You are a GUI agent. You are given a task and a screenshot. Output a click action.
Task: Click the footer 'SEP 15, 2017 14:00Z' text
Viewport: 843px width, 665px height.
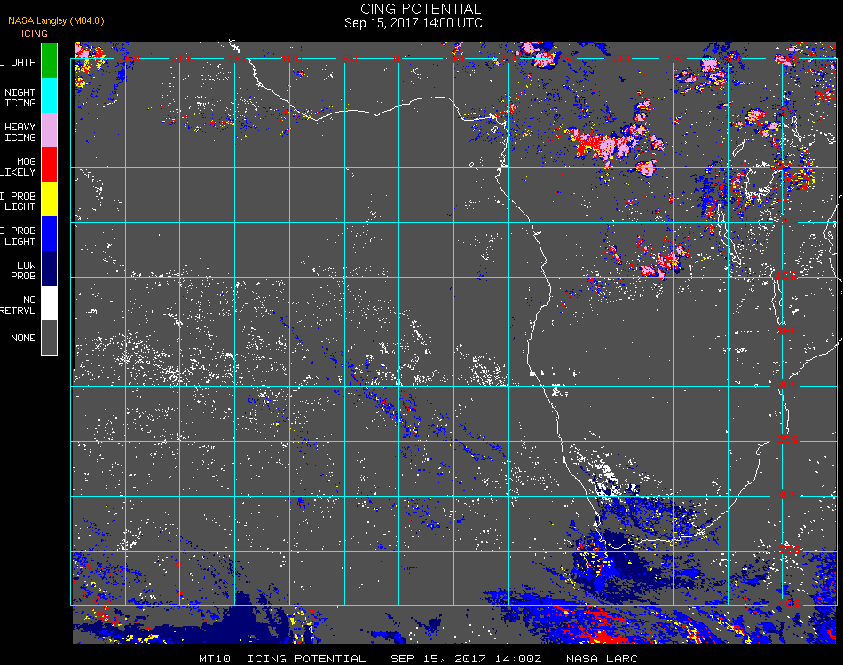(466, 659)
